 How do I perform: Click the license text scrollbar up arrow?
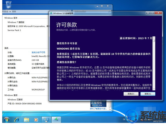[x=154, y=38]
